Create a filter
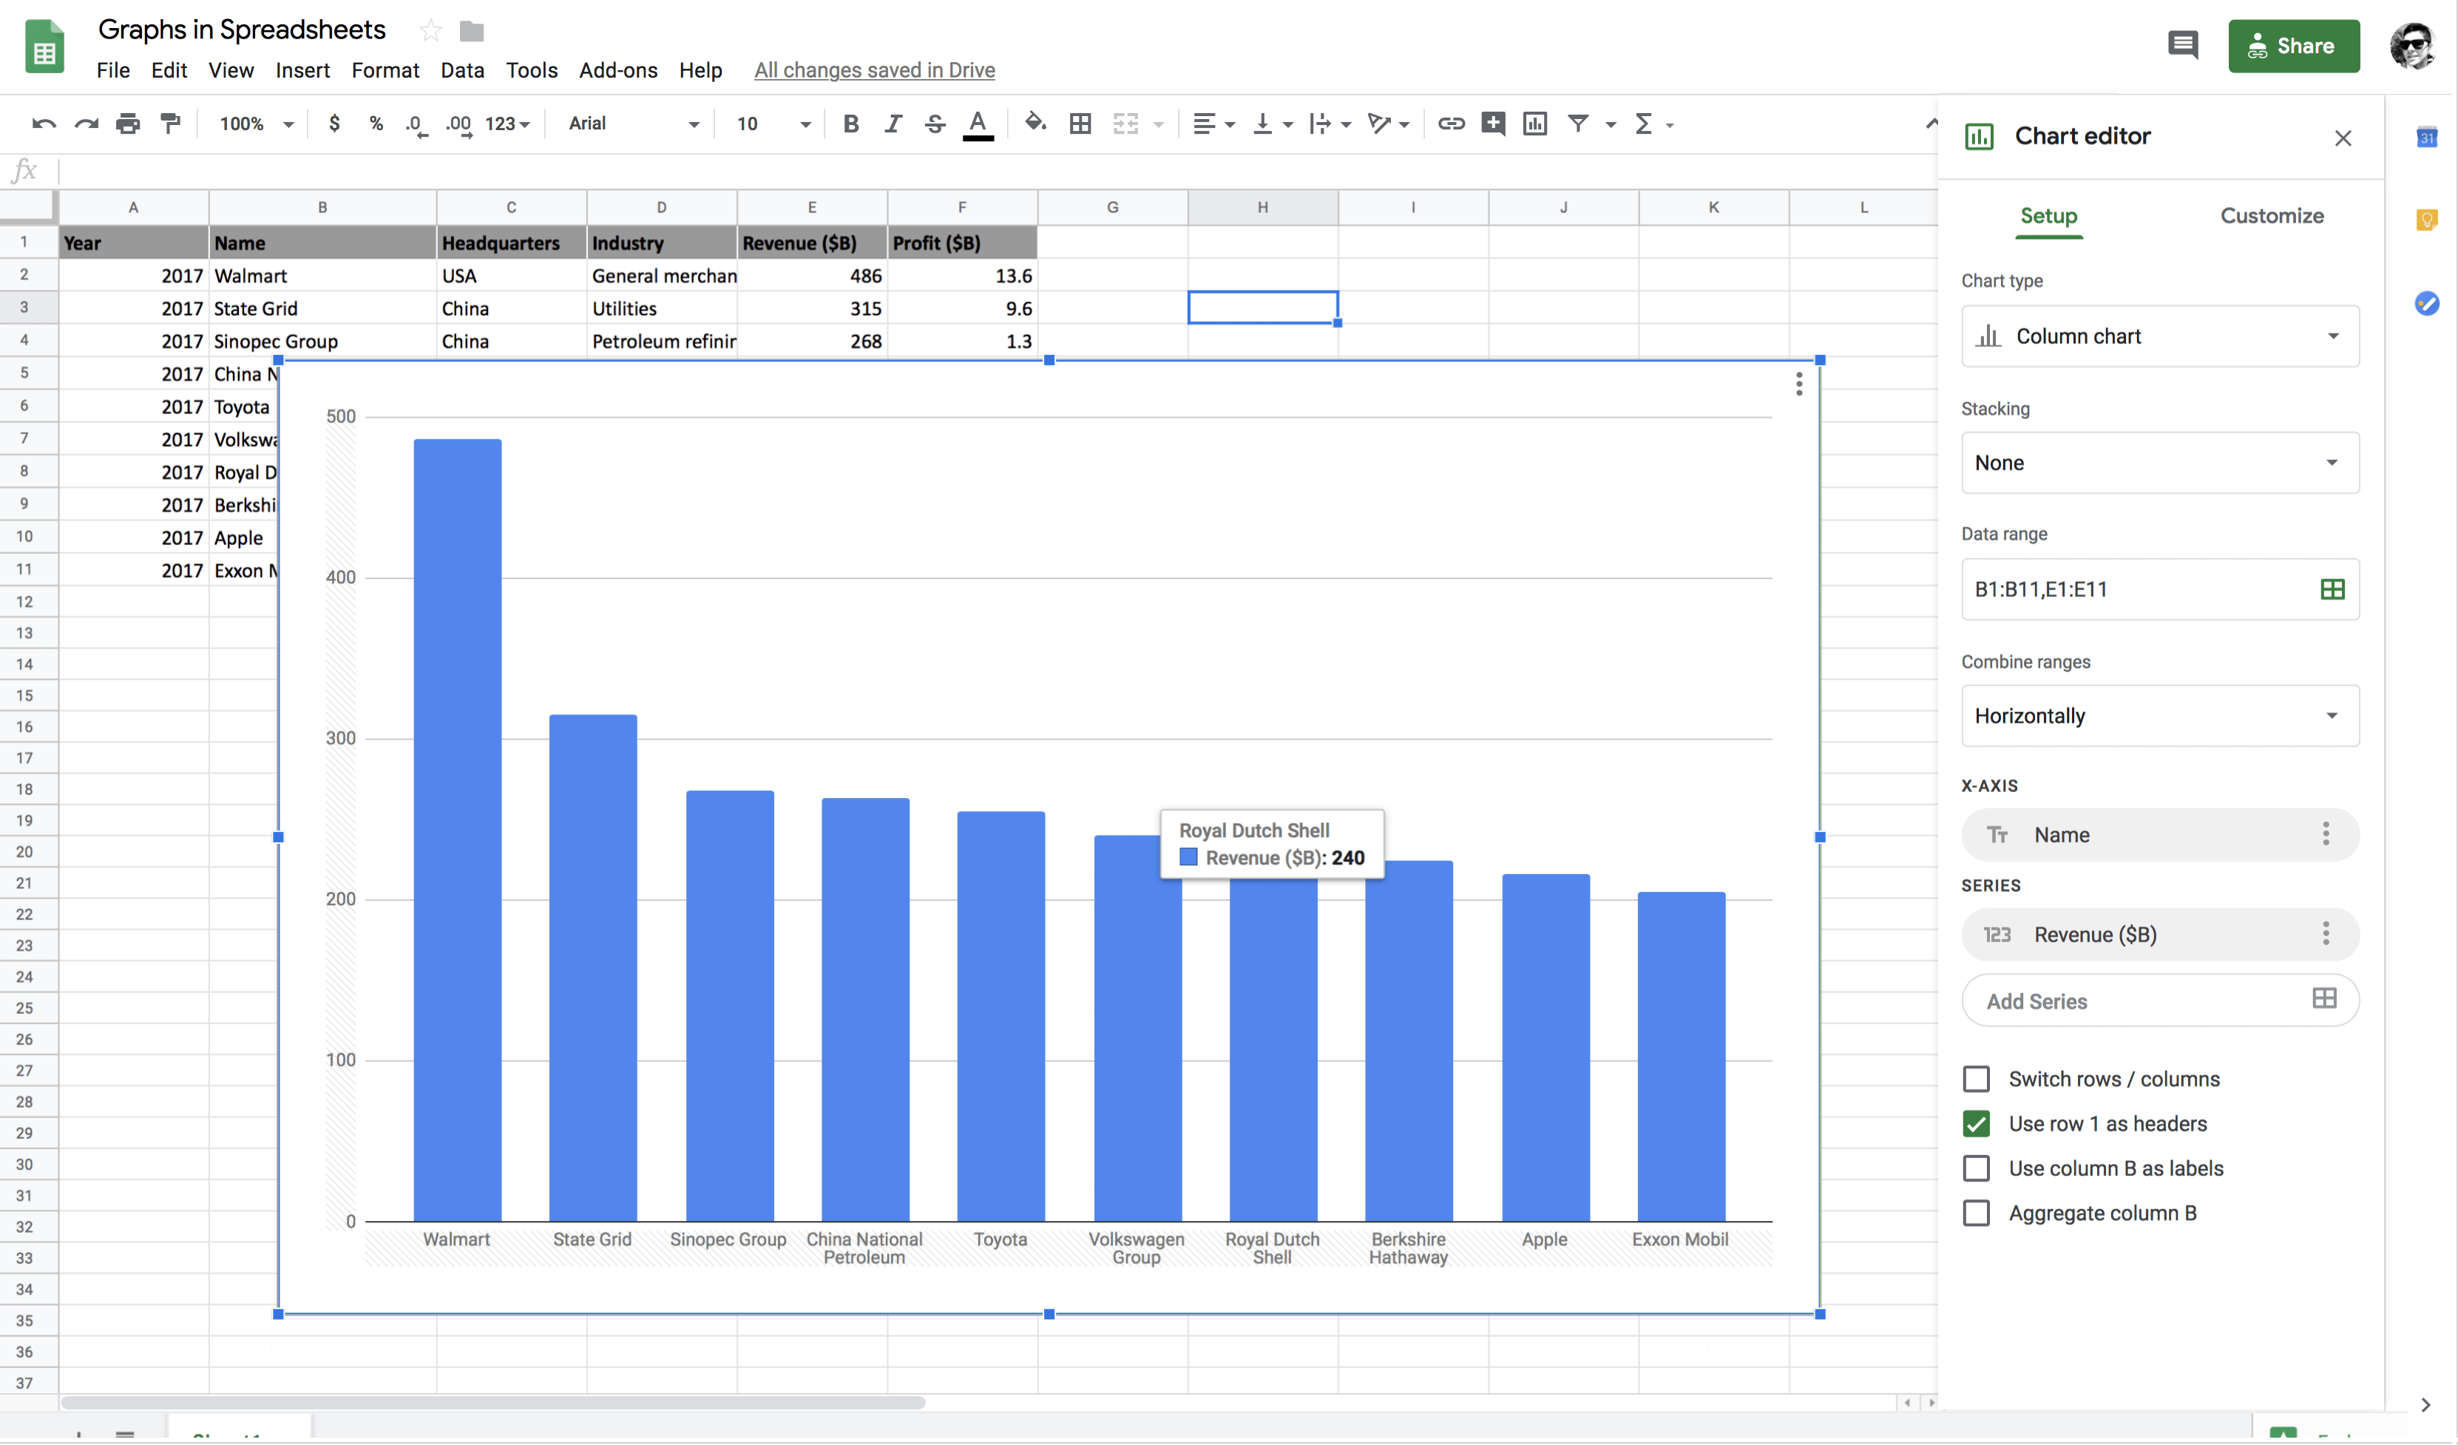The image size is (2458, 1445). 1578,124
